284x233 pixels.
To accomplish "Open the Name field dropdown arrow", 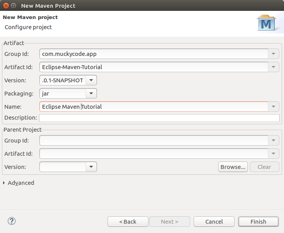I will [x=273, y=107].
